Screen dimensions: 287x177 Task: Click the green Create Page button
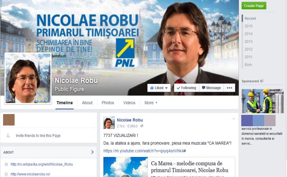coord(254,6)
